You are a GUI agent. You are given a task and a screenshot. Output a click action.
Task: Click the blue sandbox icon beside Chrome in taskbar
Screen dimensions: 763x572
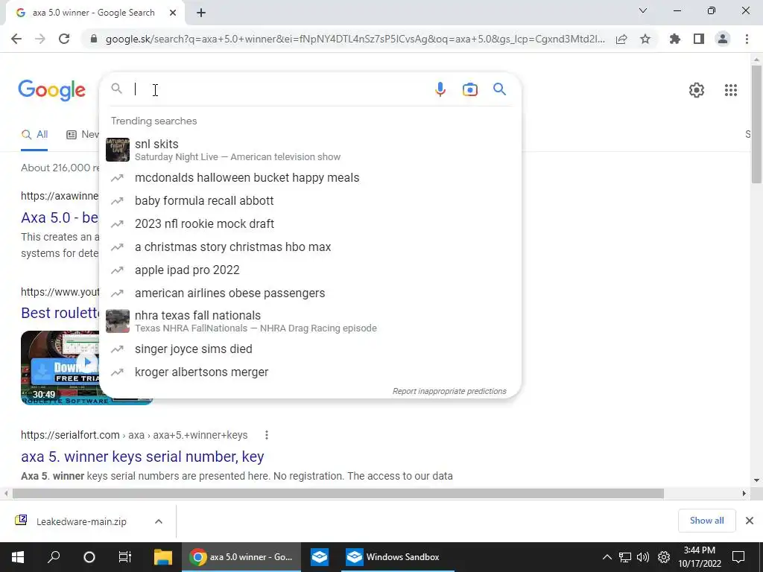coord(319,557)
